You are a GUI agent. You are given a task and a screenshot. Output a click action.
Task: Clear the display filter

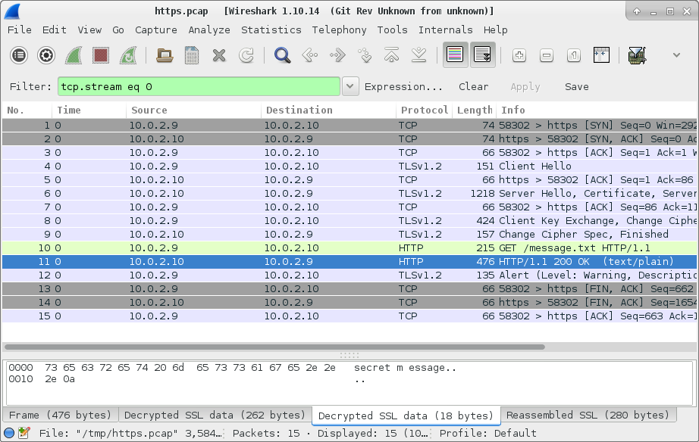click(x=473, y=87)
